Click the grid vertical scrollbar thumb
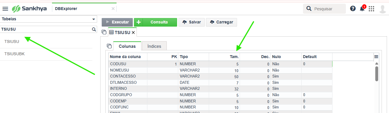Screen dimensions: 389x113 (376, 74)
